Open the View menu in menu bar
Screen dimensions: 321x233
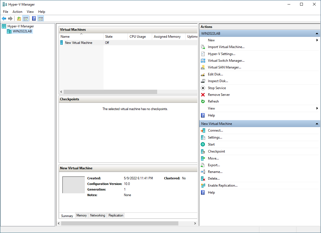(x=30, y=12)
